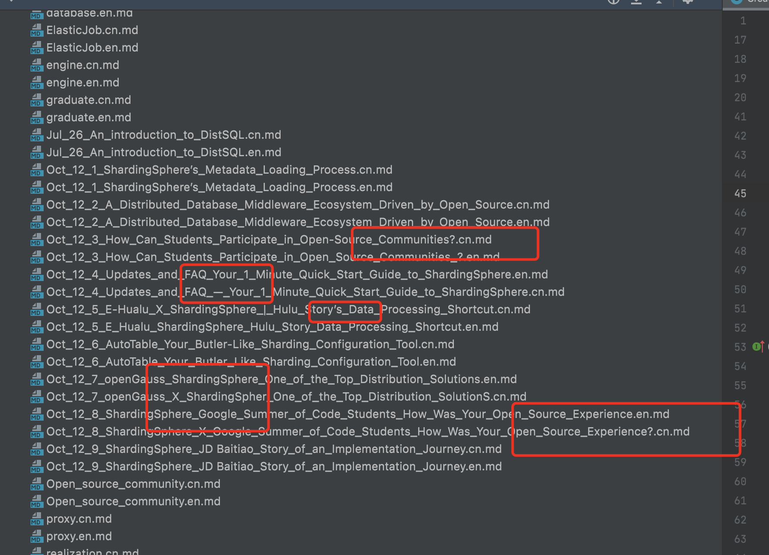Open Oct_12_2 Driven_by_Open_Source.en.md file
Viewport: 769px width, 555px height.
298,222
